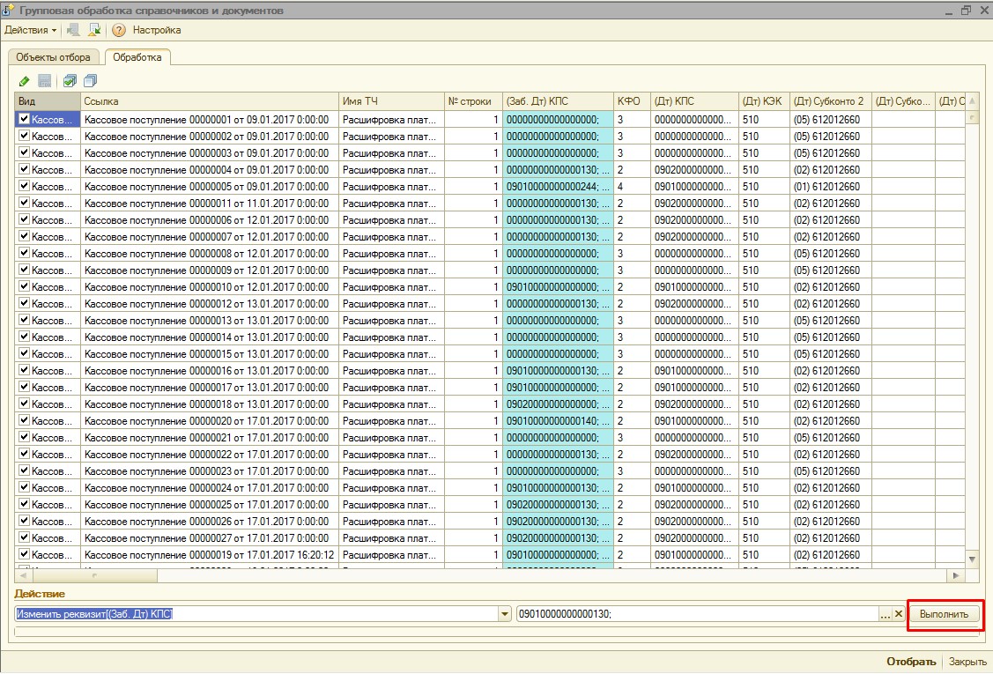Click the restore settings icon with green arrow

click(x=95, y=30)
